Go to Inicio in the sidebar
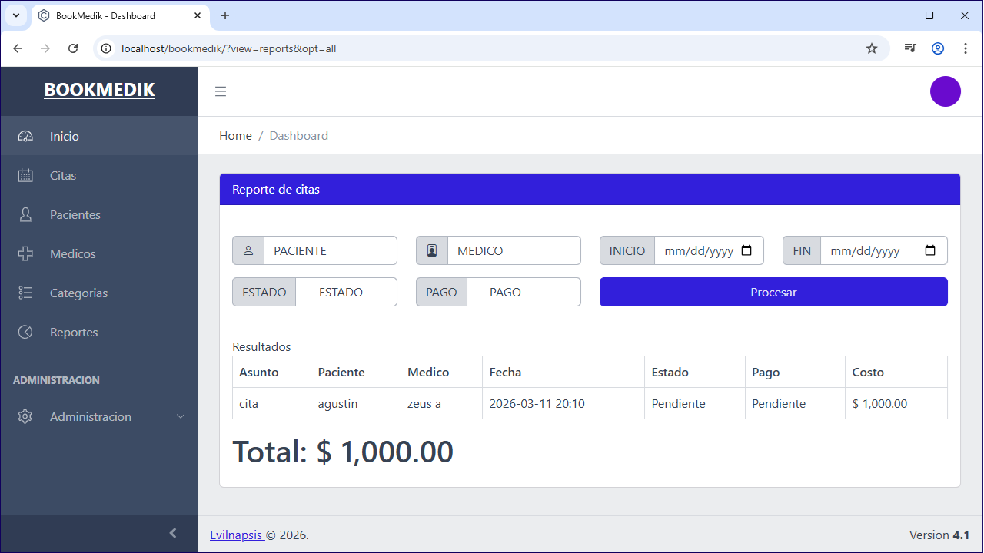This screenshot has height=553, width=984. 99,136
